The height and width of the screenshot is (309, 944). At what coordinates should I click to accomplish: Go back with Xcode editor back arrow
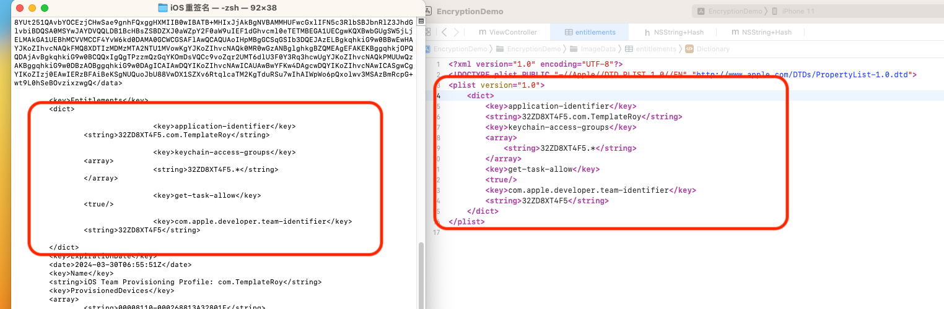pos(445,32)
